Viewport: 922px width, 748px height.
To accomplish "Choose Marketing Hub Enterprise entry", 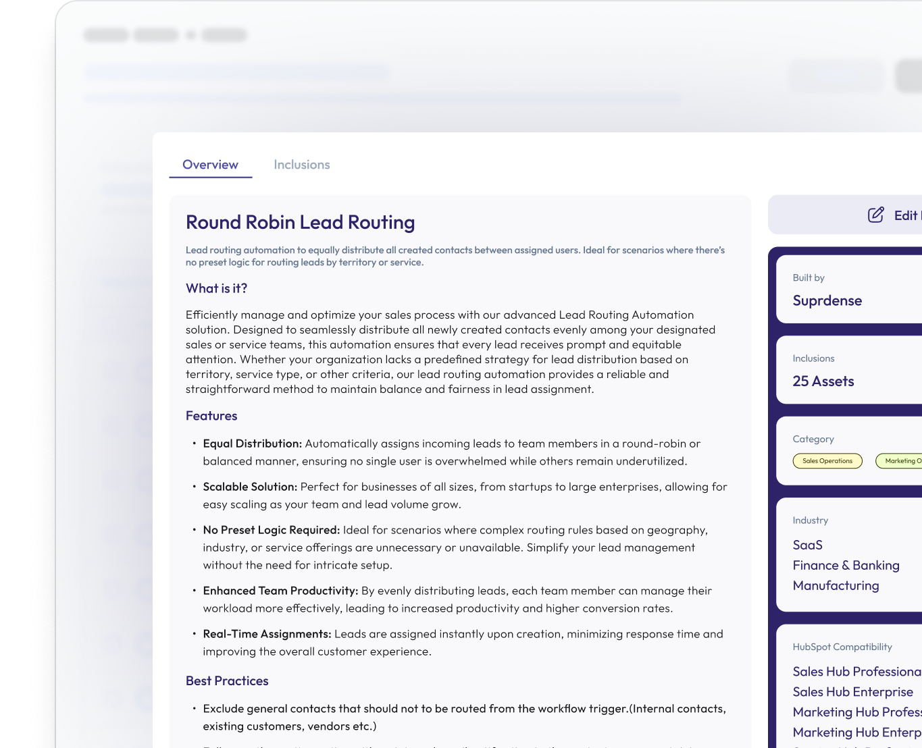I will [856, 732].
